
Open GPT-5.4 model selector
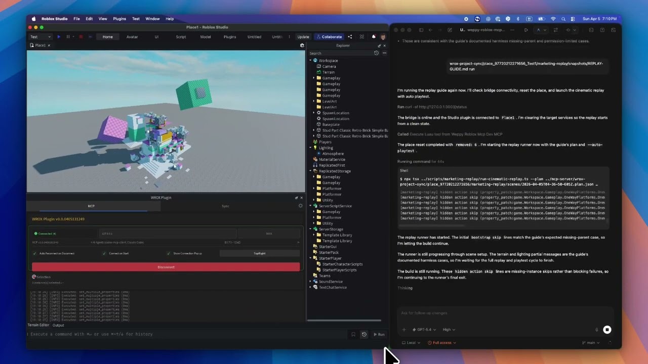click(x=424, y=330)
